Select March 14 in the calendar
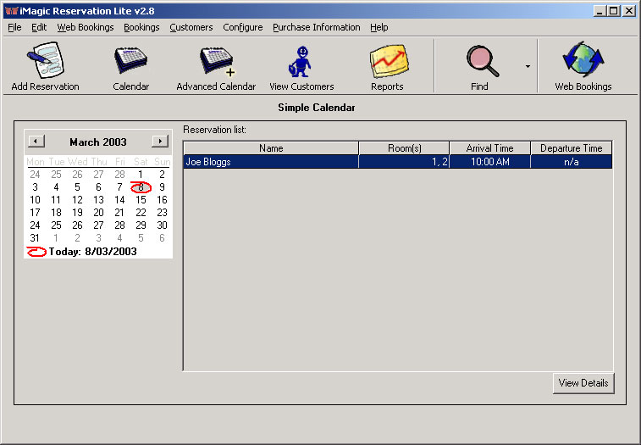 pyautogui.click(x=119, y=200)
